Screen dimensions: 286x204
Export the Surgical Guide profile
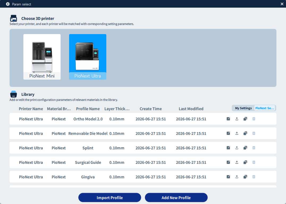pos(237,162)
